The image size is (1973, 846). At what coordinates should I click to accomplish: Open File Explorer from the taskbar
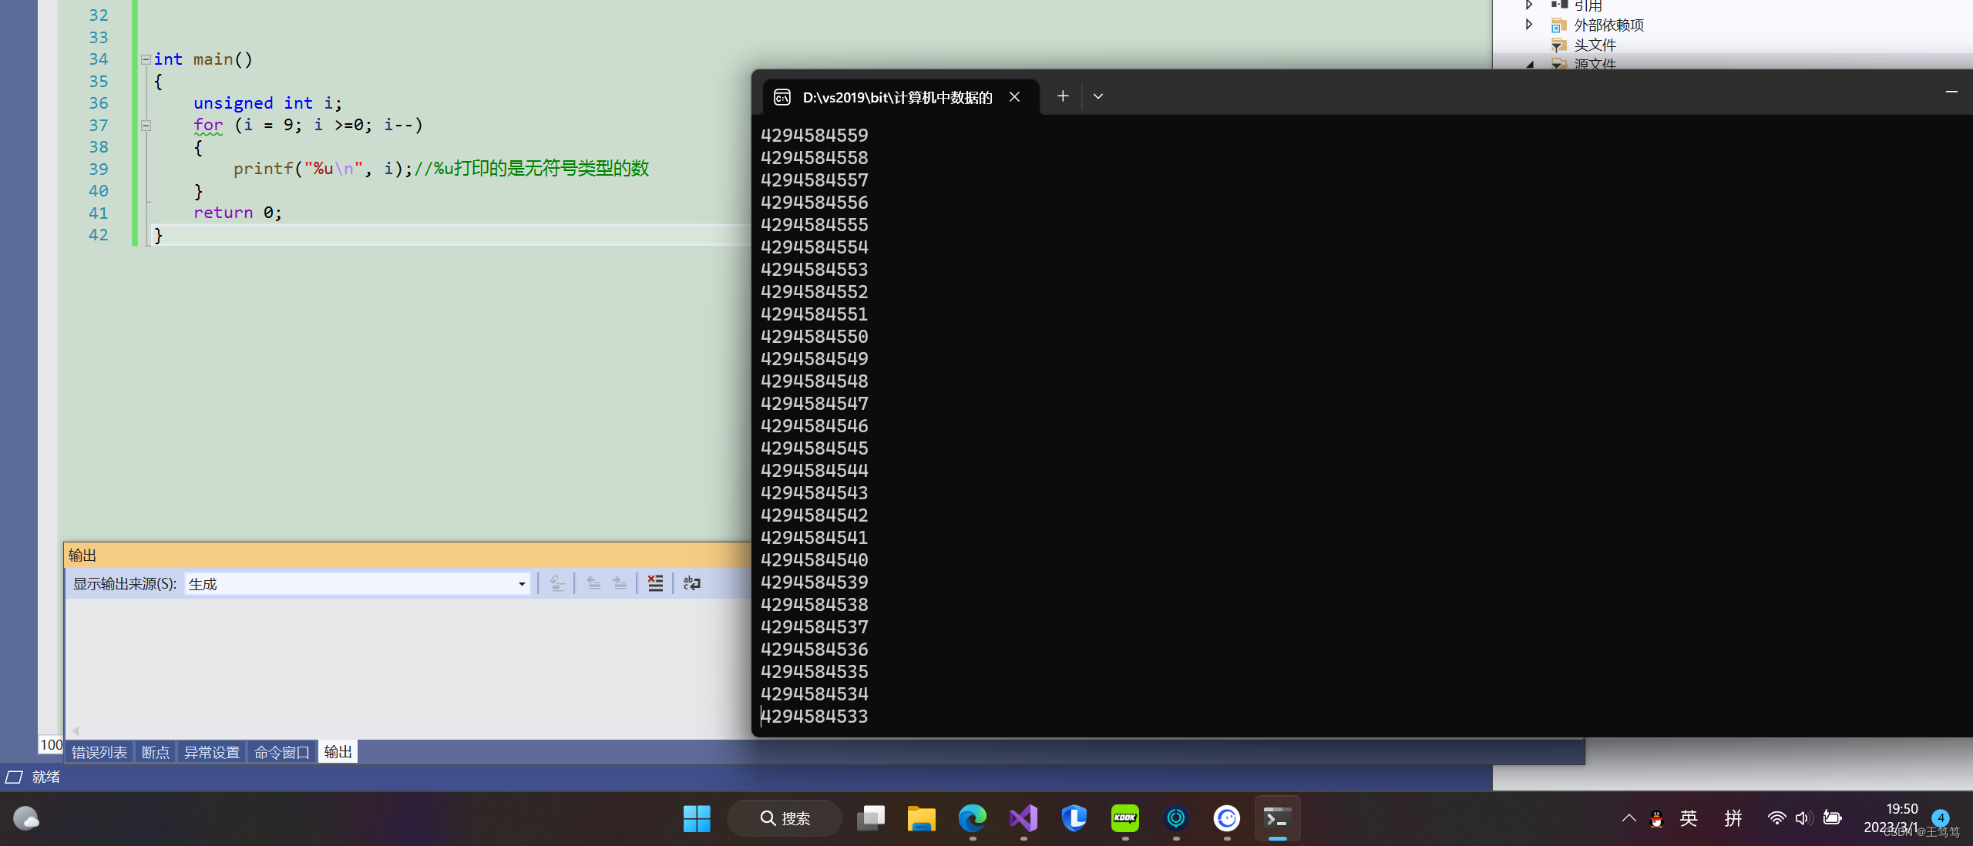pyautogui.click(x=922, y=818)
